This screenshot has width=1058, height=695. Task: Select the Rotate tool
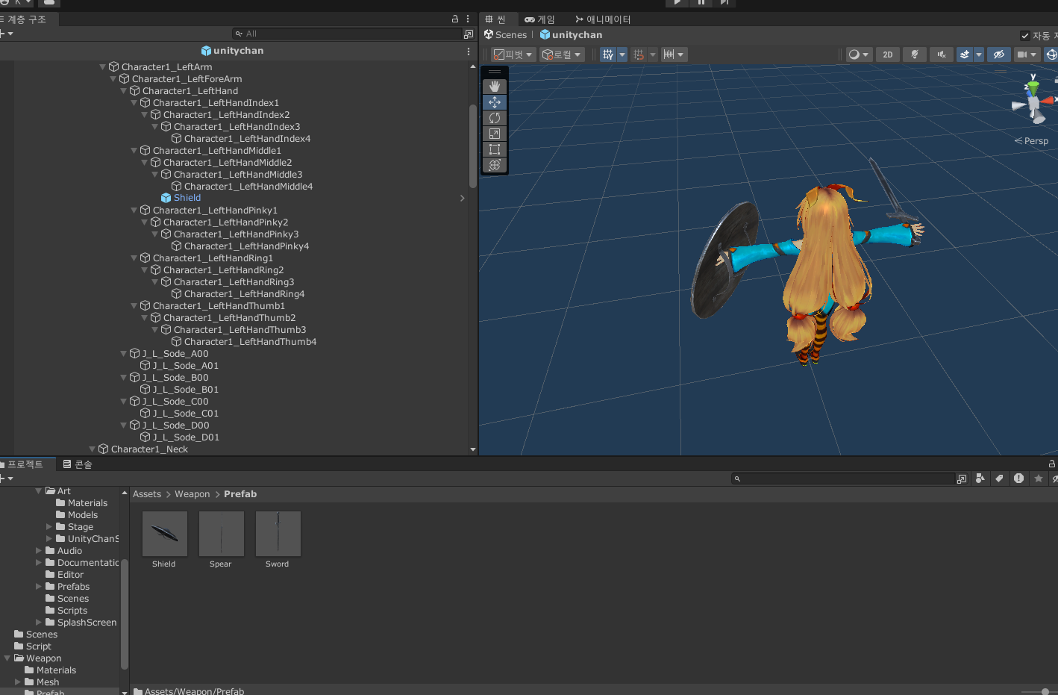click(x=494, y=118)
